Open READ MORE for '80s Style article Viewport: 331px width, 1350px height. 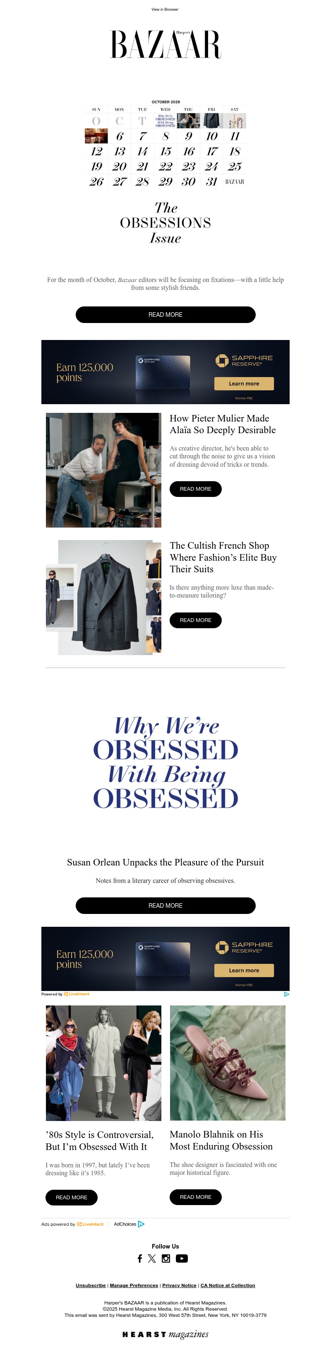72,1197
